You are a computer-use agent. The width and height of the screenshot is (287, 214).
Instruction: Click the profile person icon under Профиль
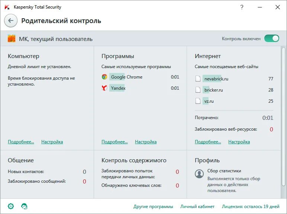[199, 173]
